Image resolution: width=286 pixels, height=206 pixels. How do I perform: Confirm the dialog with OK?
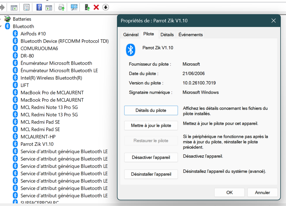230,192
